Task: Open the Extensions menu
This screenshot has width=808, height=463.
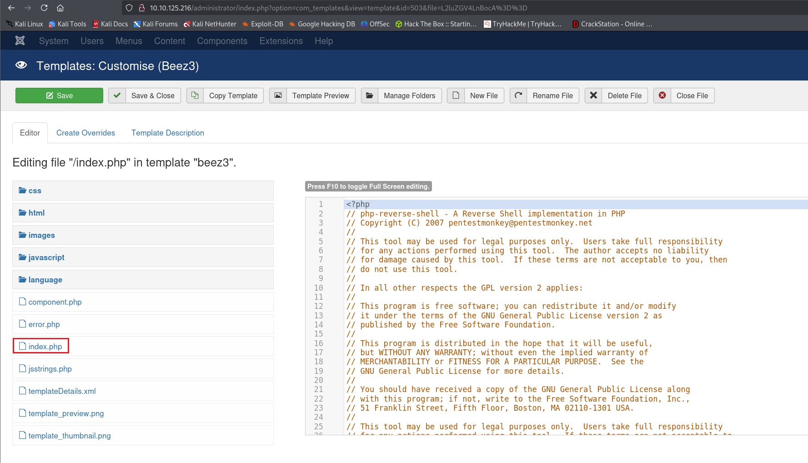Action: click(281, 41)
